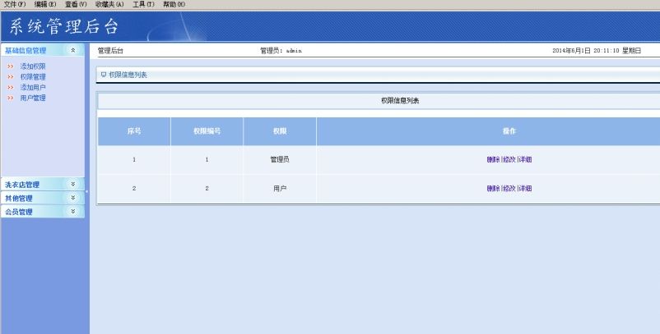Select the 用户 cell in table
Viewport: 660px width, 334px height.
pos(280,189)
